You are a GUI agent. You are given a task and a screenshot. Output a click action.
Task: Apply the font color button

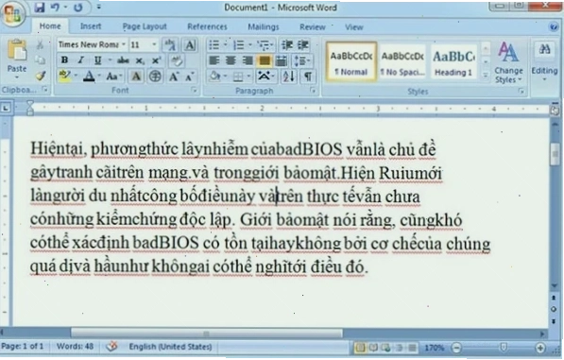(x=89, y=77)
